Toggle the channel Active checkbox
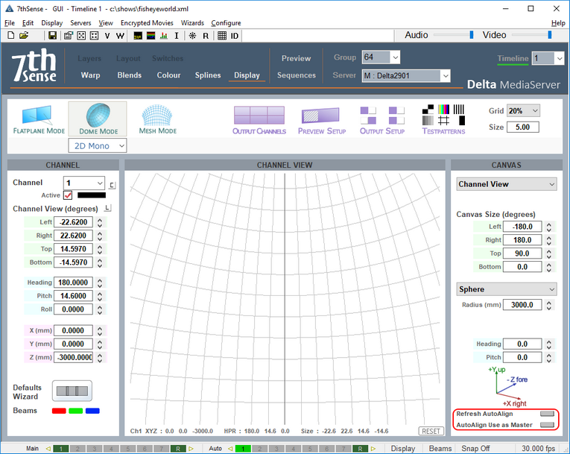The height and width of the screenshot is (454, 570). 68,195
